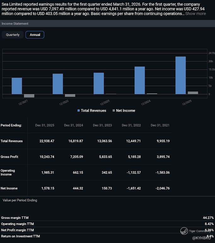Click the Operating Income row label
The height and width of the screenshot is (243, 215).
click(x=8, y=173)
